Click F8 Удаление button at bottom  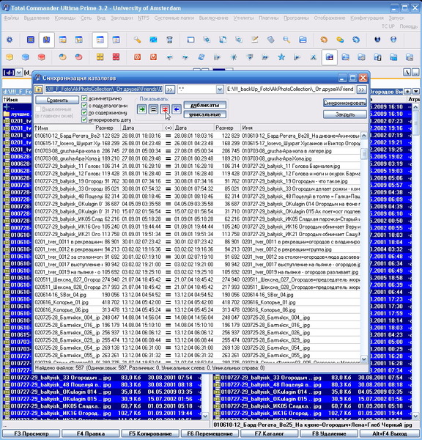[x=329, y=433]
